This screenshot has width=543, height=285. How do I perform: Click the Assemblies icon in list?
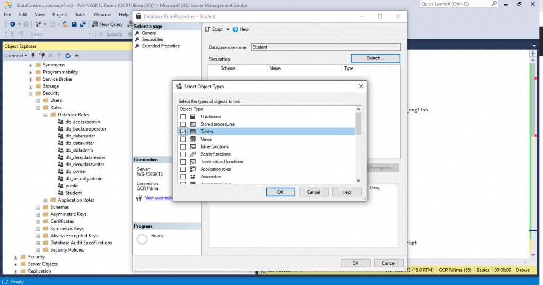193,177
